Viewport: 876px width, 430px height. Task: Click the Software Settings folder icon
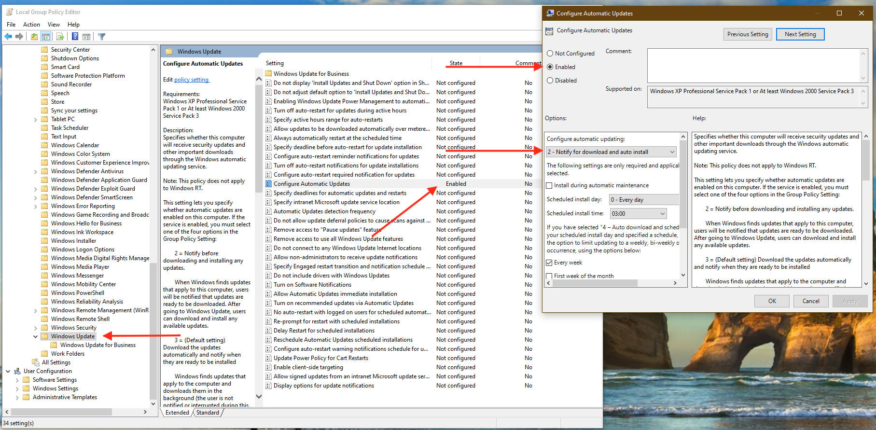[27, 380]
